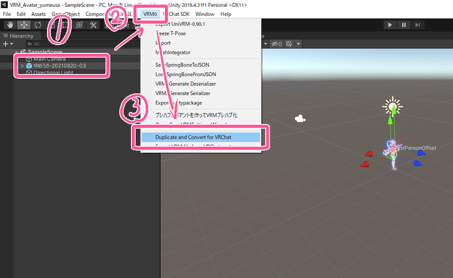Choose VRM Generate Deserializer entry
Screen dimensions: 453x278
point(201,84)
